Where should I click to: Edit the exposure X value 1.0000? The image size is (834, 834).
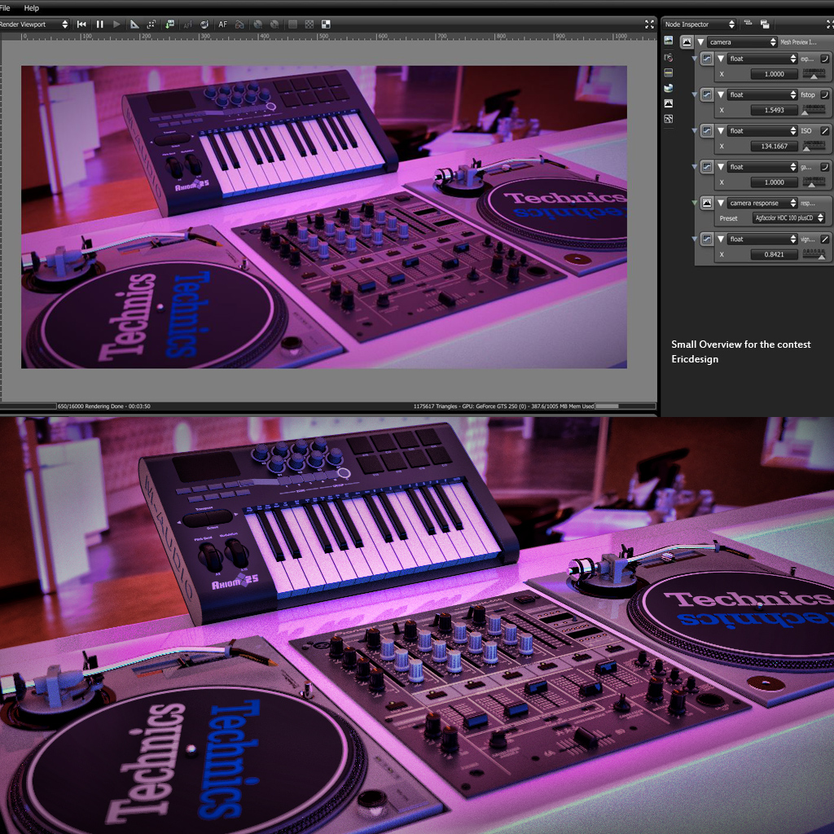click(x=774, y=74)
